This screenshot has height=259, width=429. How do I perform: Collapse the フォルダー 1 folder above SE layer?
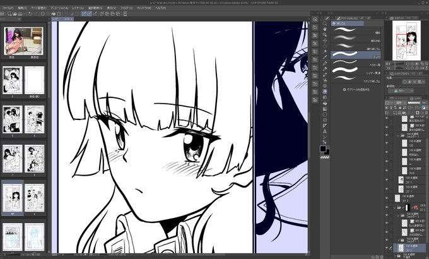(398, 135)
